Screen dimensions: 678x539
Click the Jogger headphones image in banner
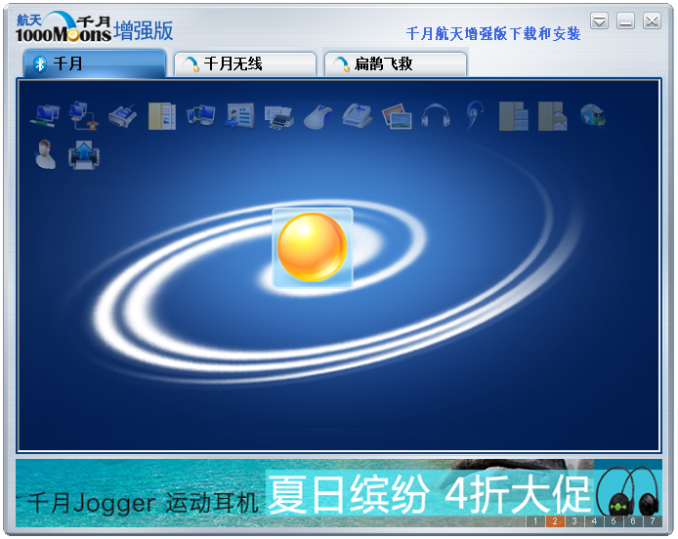pyautogui.click(x=628, y=491)
